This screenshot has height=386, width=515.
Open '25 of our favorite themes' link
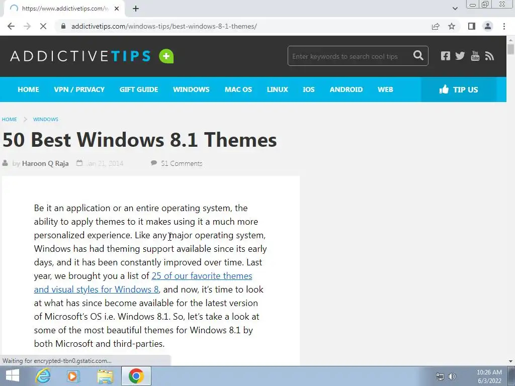[x=202, y=276]
